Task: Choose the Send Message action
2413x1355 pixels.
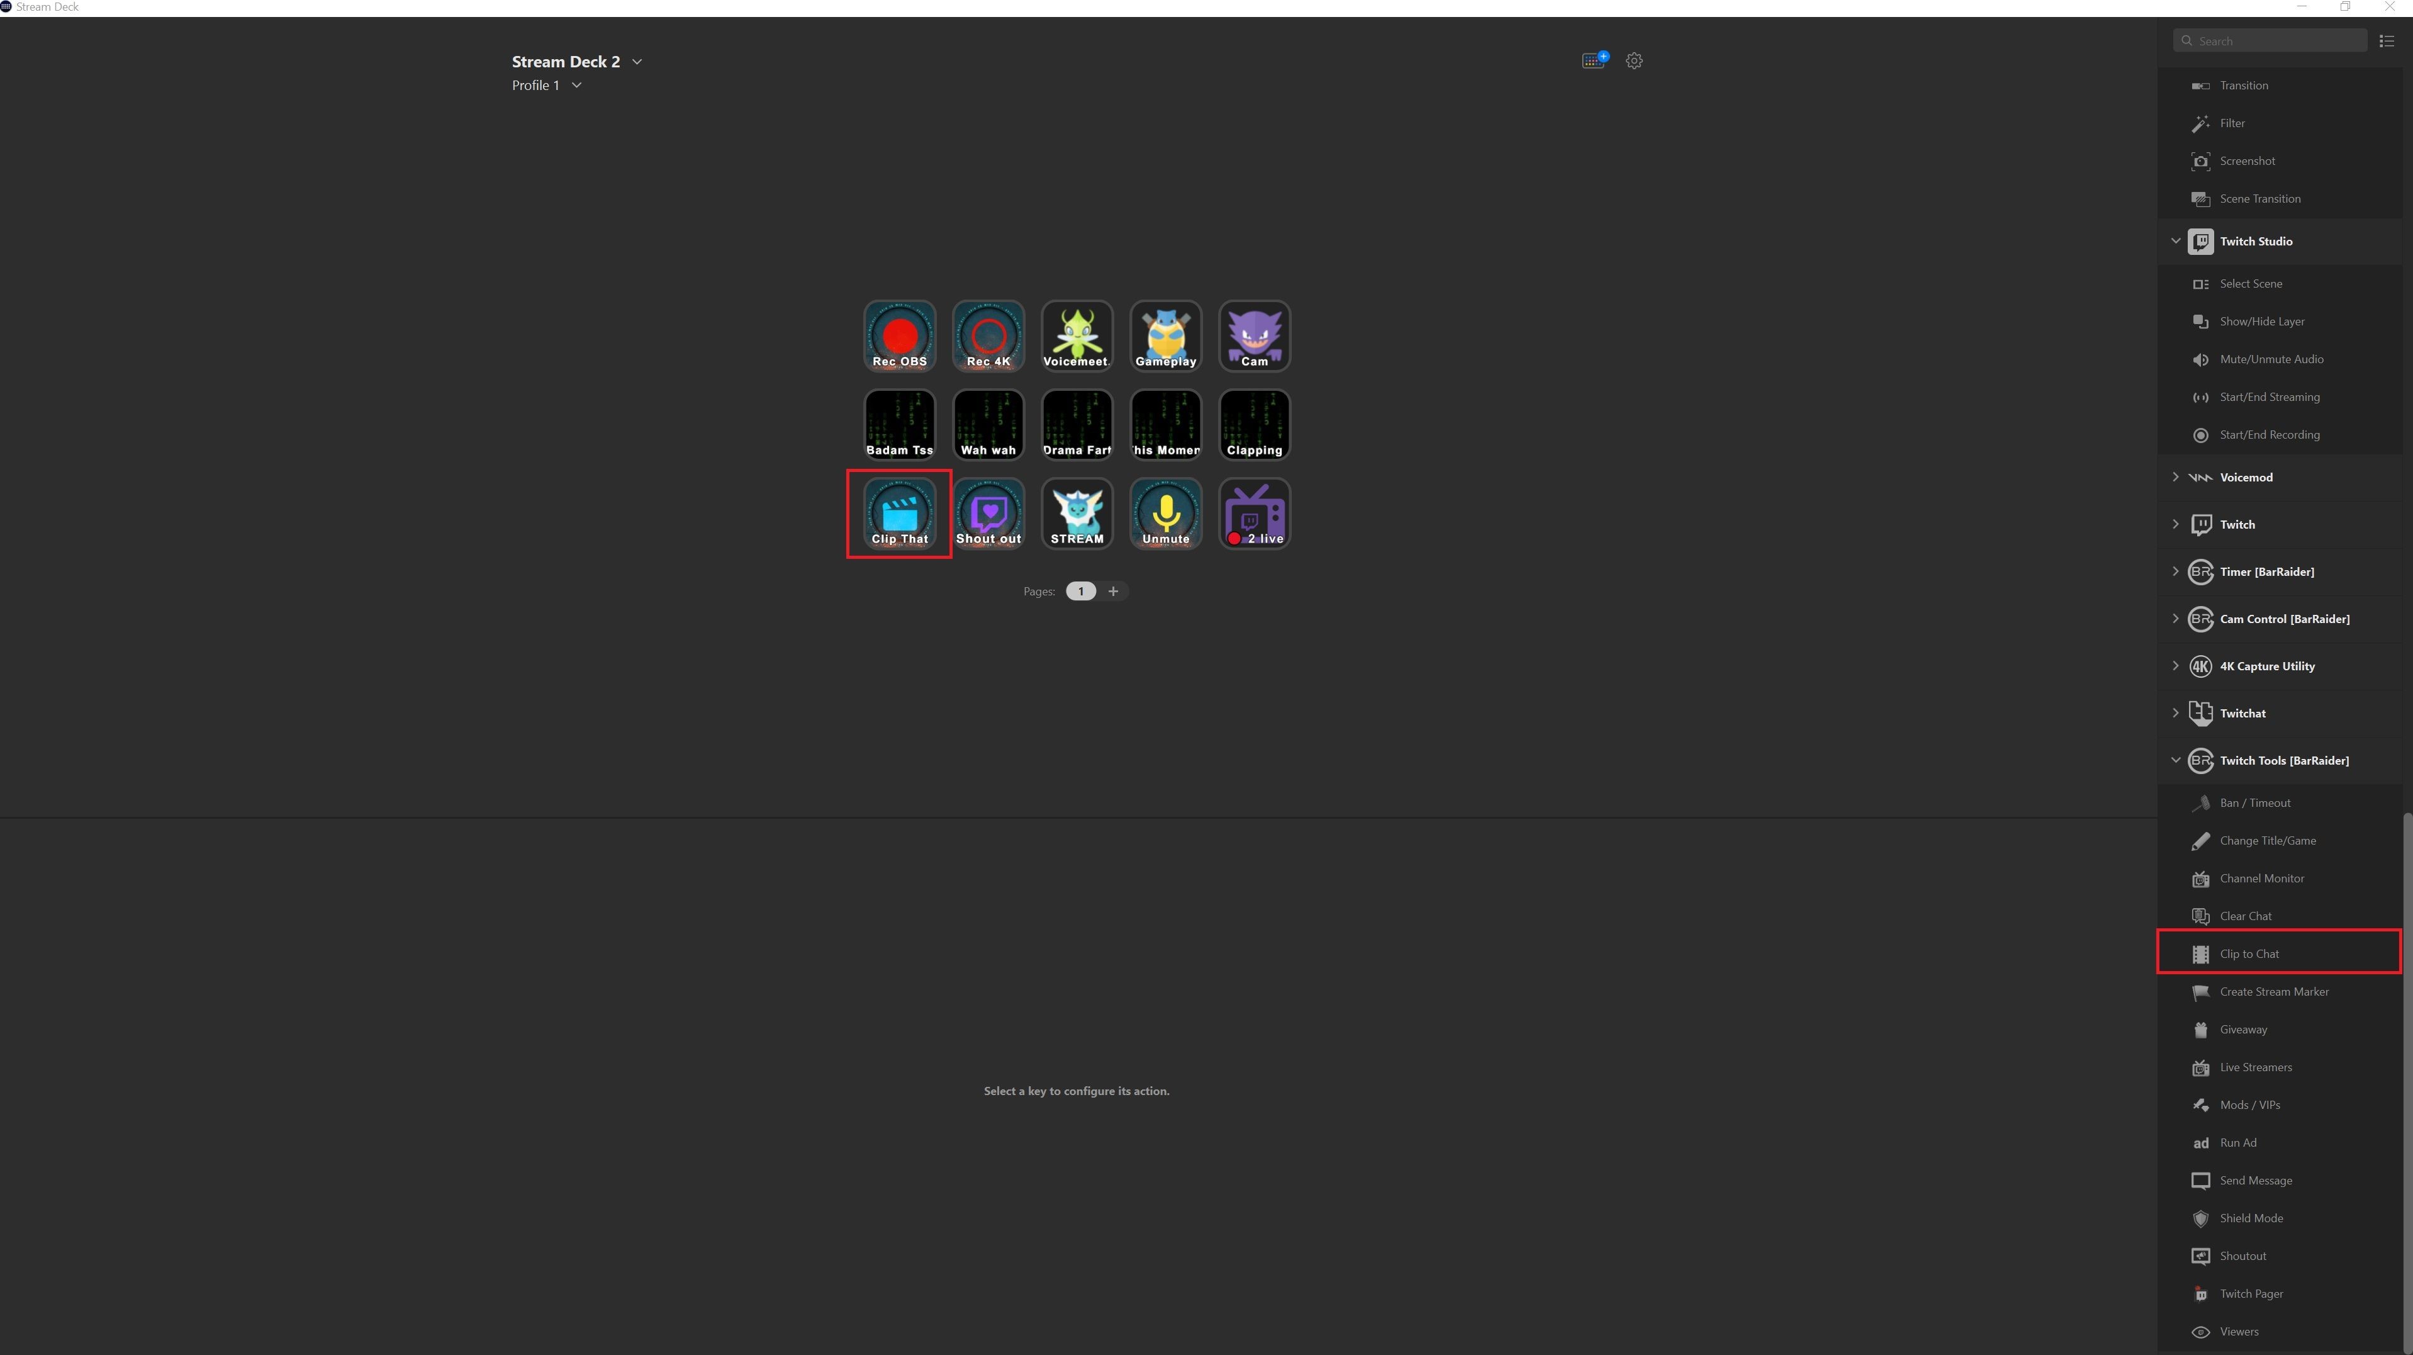Action: [2280, 1181]
